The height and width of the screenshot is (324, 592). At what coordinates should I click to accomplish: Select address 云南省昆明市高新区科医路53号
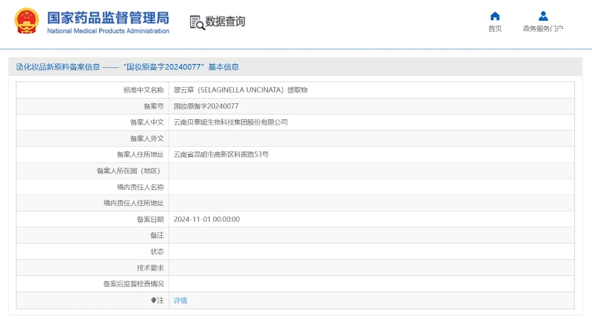[x=221, y=155]
